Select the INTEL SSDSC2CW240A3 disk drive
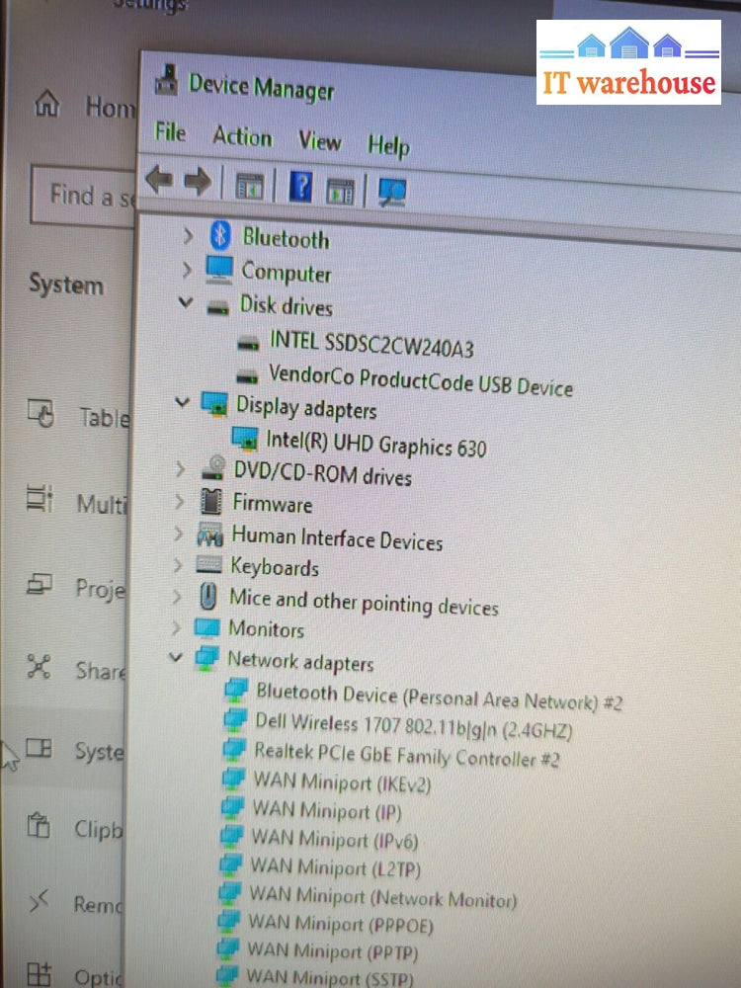This screenshot has width=741, height=988. (x=371, y=344)
